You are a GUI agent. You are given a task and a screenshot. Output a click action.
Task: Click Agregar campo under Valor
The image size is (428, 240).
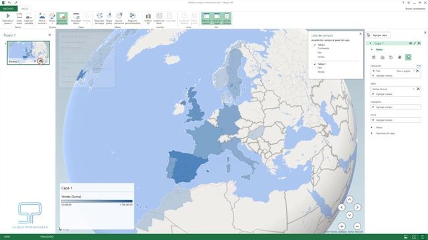pyautogui.click(x=384, y=94)
